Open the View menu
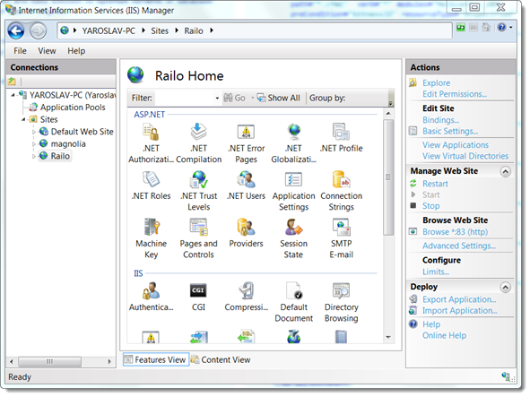Viewport: 530px width, 397px height. [47, 51]
